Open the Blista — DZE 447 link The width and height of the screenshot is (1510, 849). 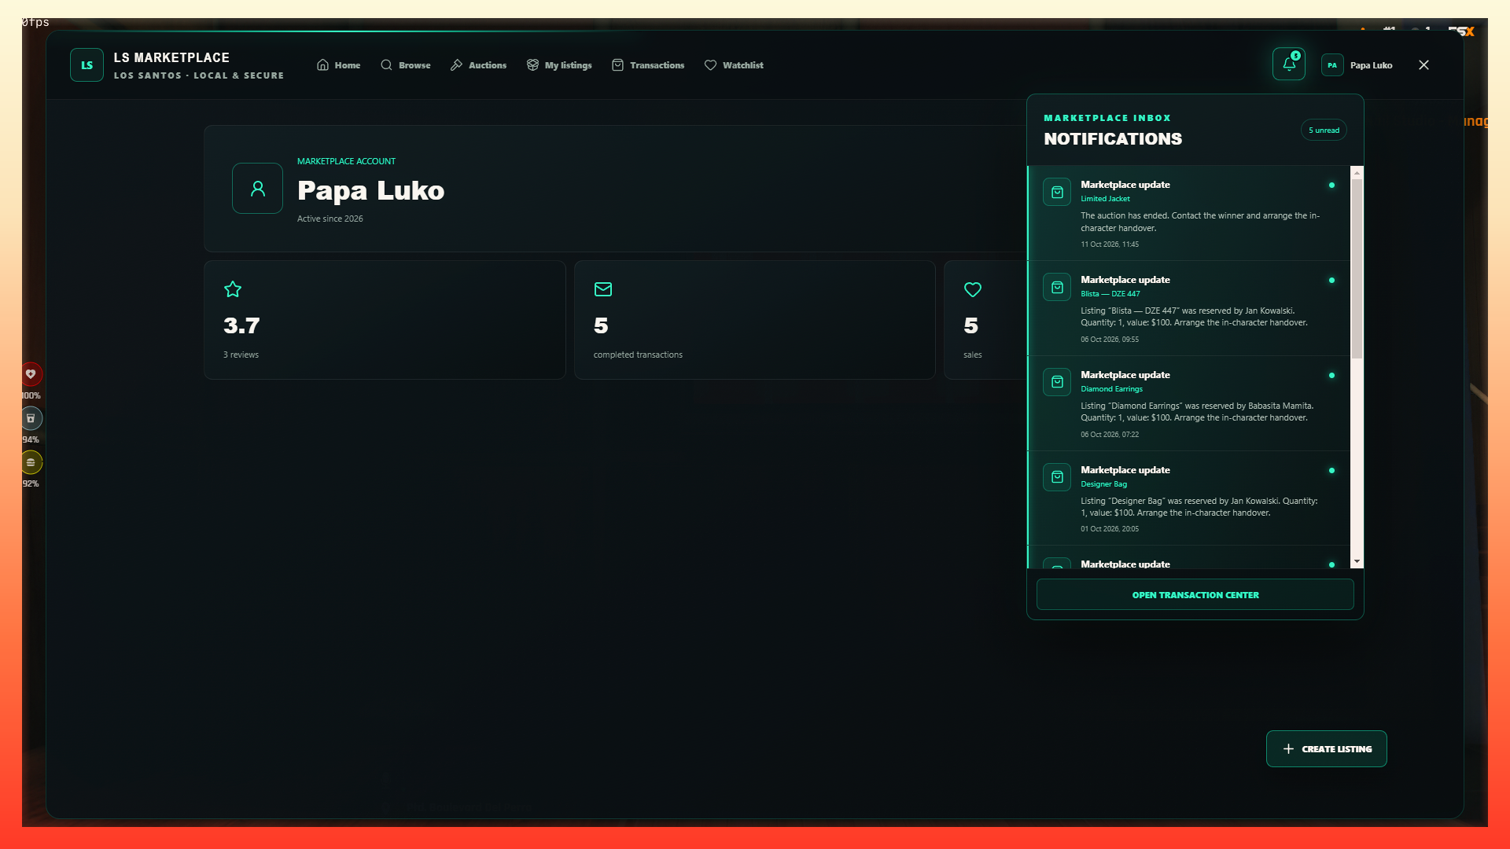[1110, 294]
